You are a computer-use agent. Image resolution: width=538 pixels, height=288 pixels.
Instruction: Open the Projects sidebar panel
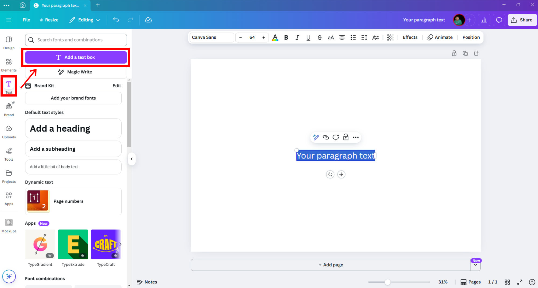[9, 176]
